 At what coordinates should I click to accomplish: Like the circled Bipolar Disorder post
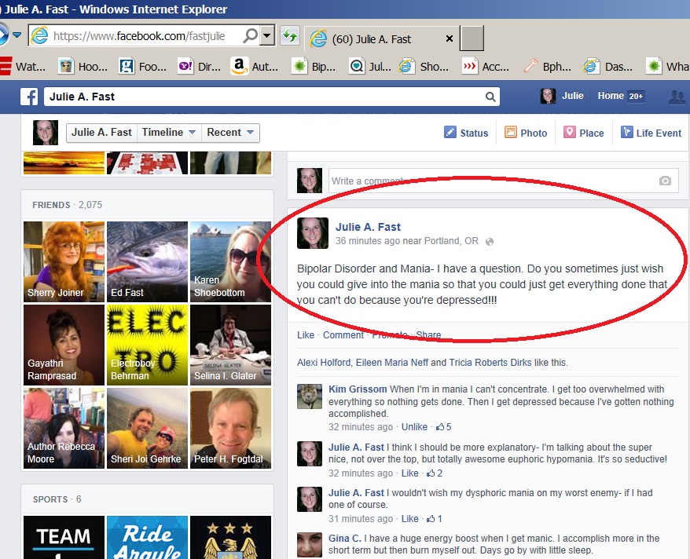305,335
